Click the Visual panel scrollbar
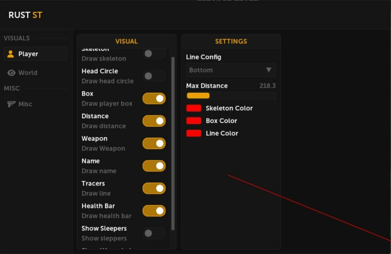The width and height of the screenshot is (391, 254). pyautogui.click(x=173, y=144)
